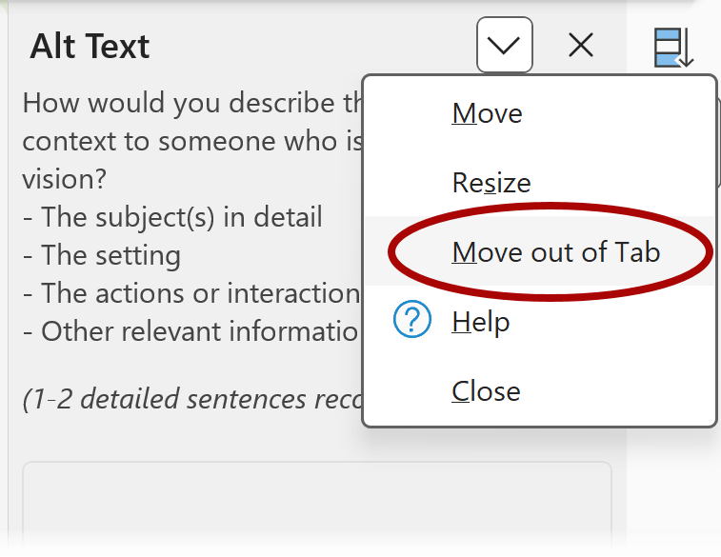Click the "The actions or interactions" line

pyautogui.click(x=190, y=293)
